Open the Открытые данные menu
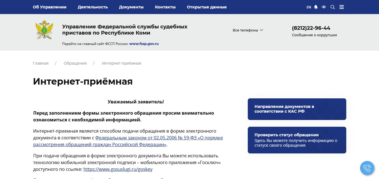The image size is (379, 179). (207, 7)
